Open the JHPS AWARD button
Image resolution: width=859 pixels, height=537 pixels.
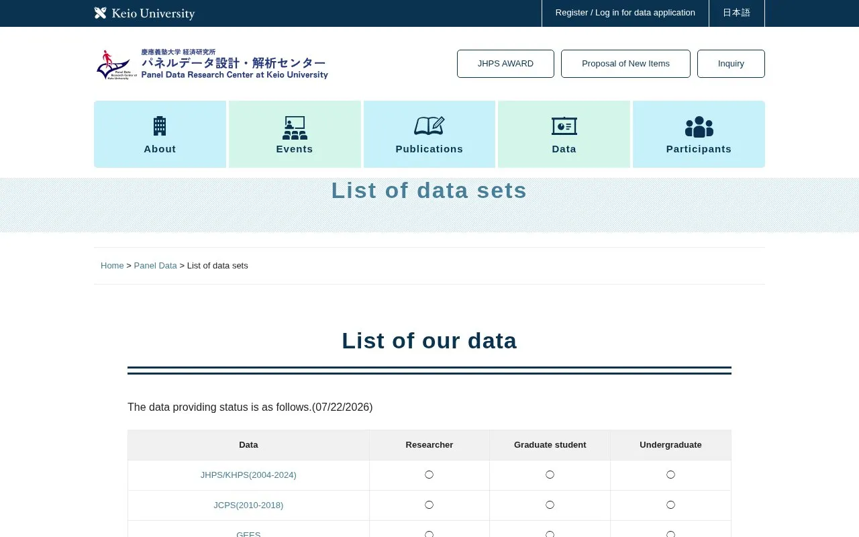(505, 64)
